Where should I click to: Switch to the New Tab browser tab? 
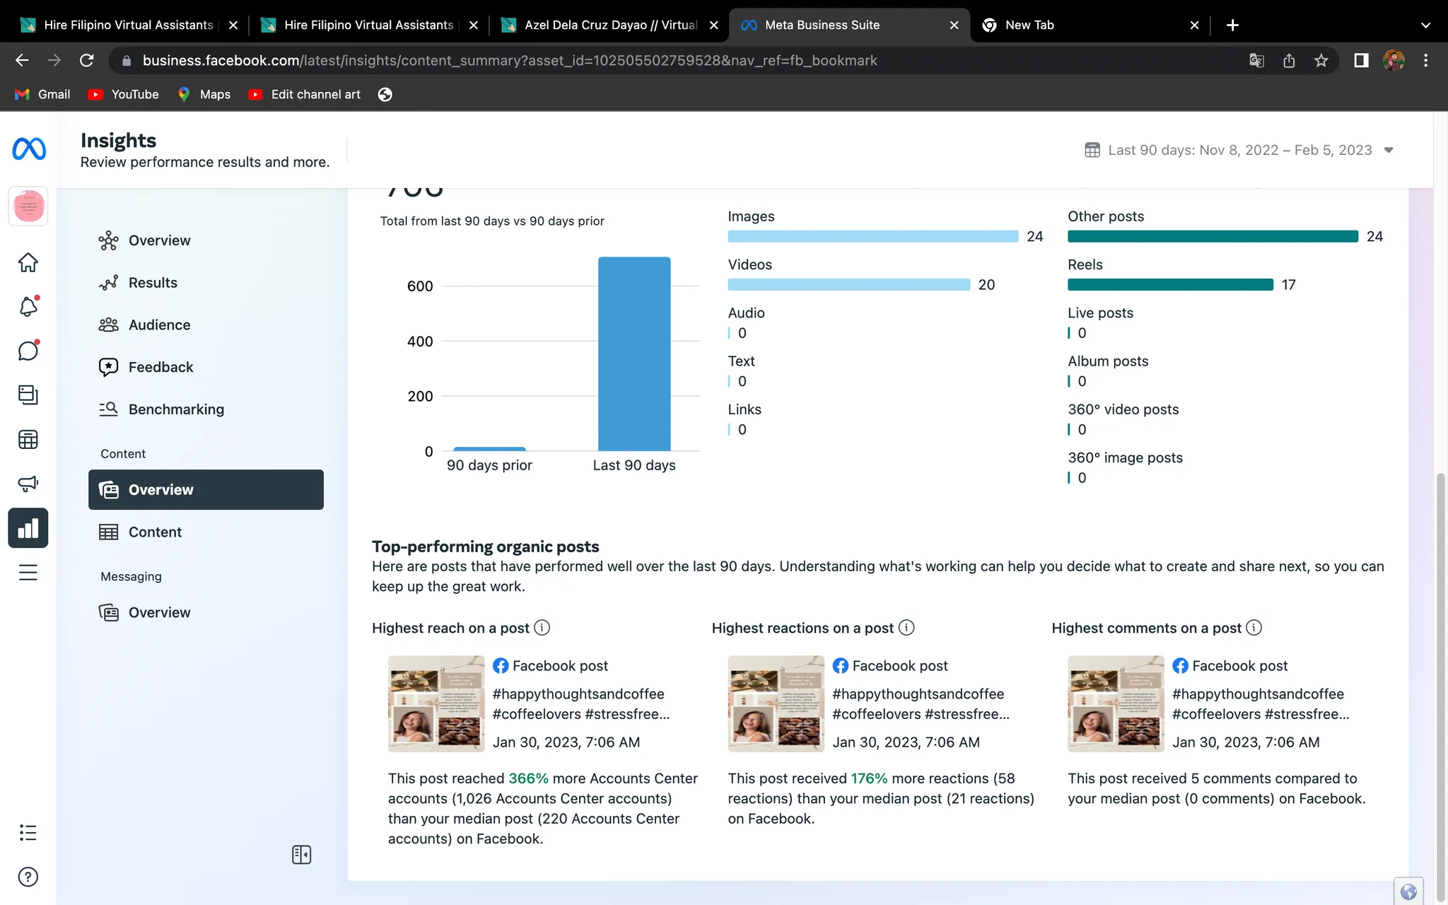pyautogui.click(x=1029, y=25)
